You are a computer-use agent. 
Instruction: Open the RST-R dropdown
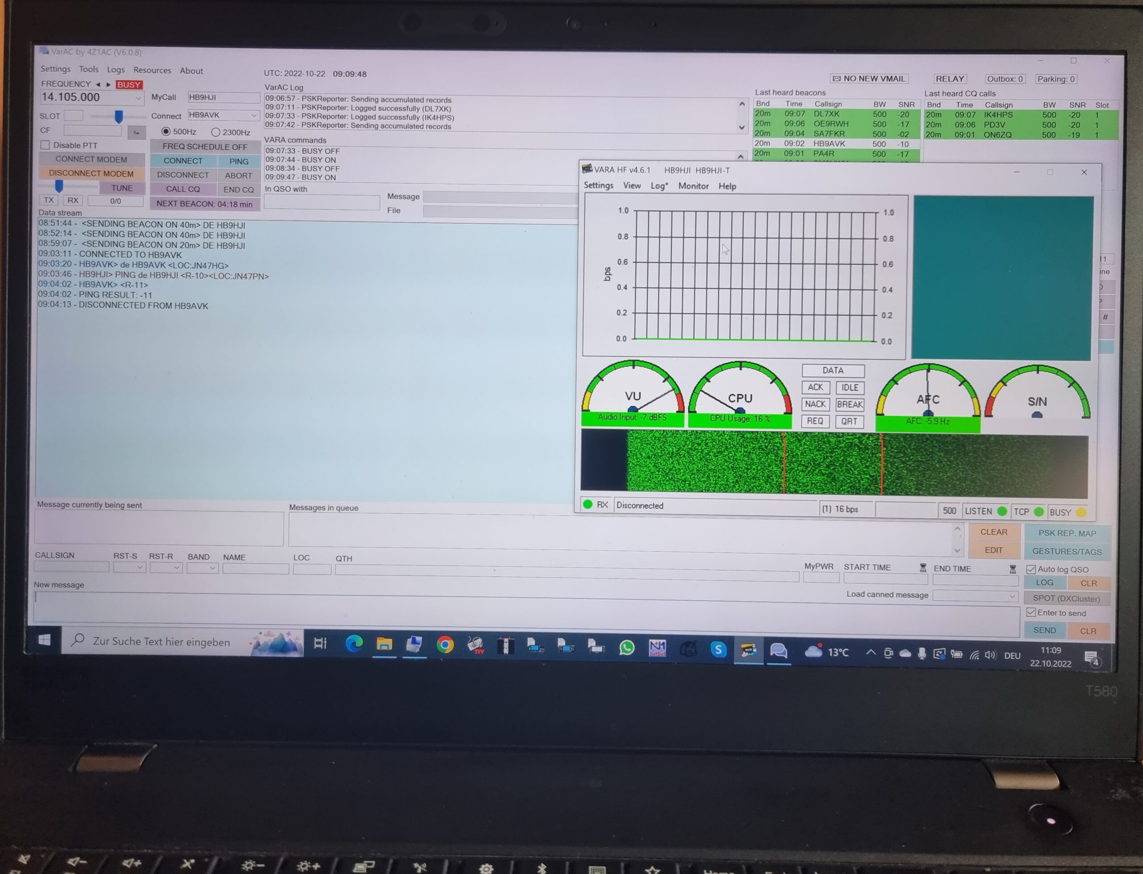pyautogui.click(x=176, y=568)
